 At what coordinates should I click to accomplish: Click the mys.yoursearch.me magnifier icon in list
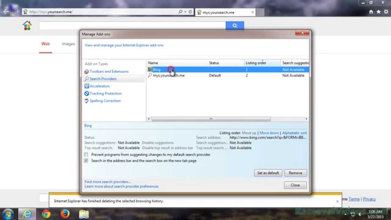click(150, 75)
